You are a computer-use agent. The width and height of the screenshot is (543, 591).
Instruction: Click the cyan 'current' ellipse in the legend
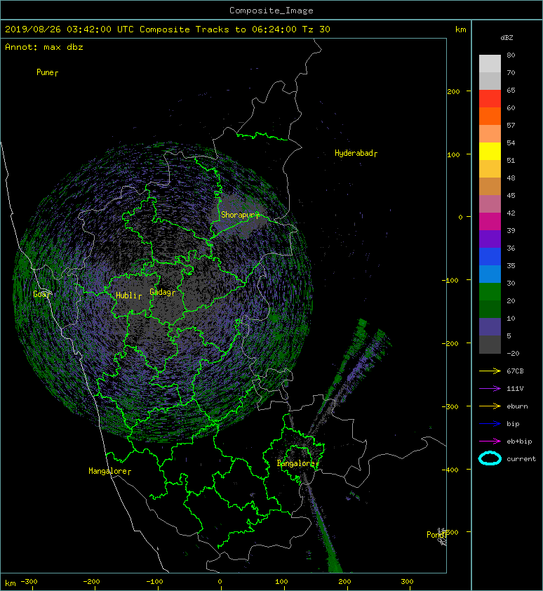click(x=490, y=458)
